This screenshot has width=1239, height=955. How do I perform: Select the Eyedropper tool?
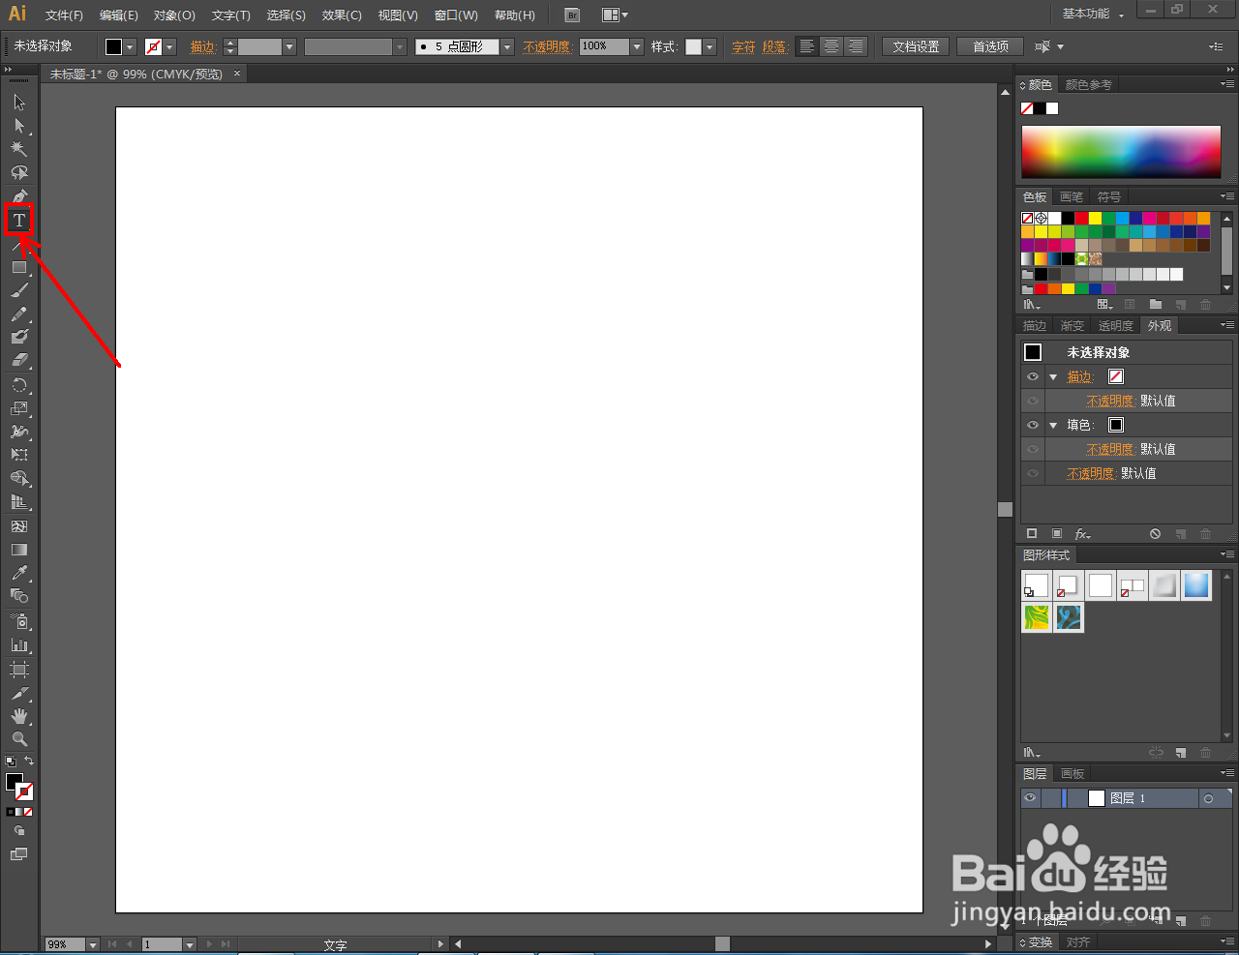(18, 573)
